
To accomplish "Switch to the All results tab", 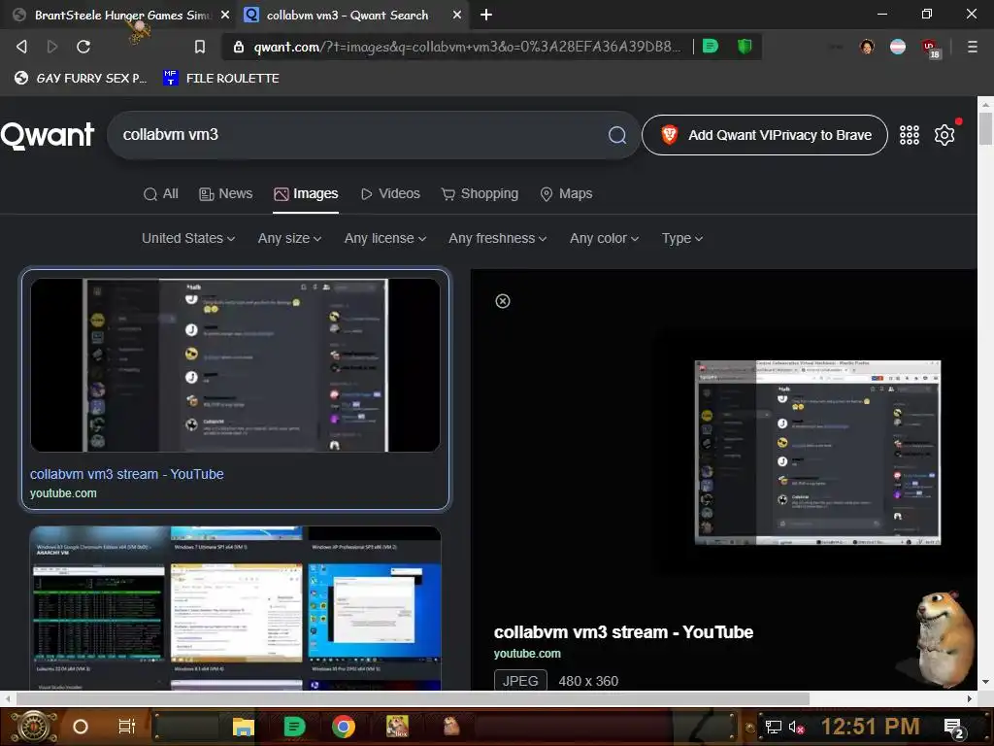I will [x=161, y=194].
